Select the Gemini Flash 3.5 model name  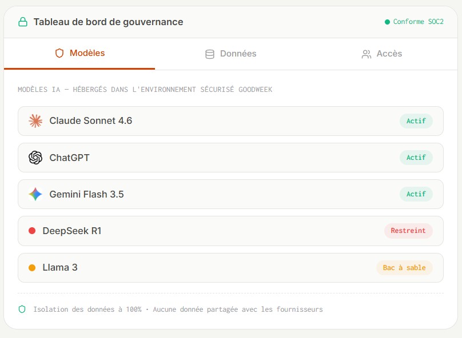tap(87, 194)
